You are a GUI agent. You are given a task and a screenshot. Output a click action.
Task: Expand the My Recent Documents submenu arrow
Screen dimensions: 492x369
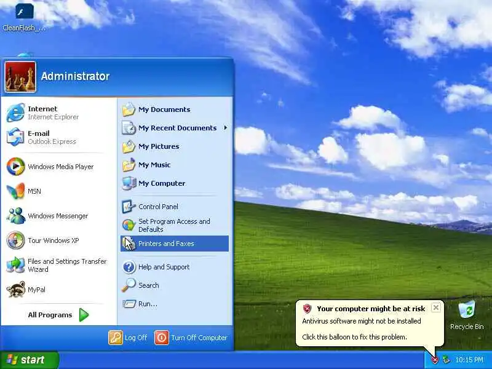[x=226, y=128]
